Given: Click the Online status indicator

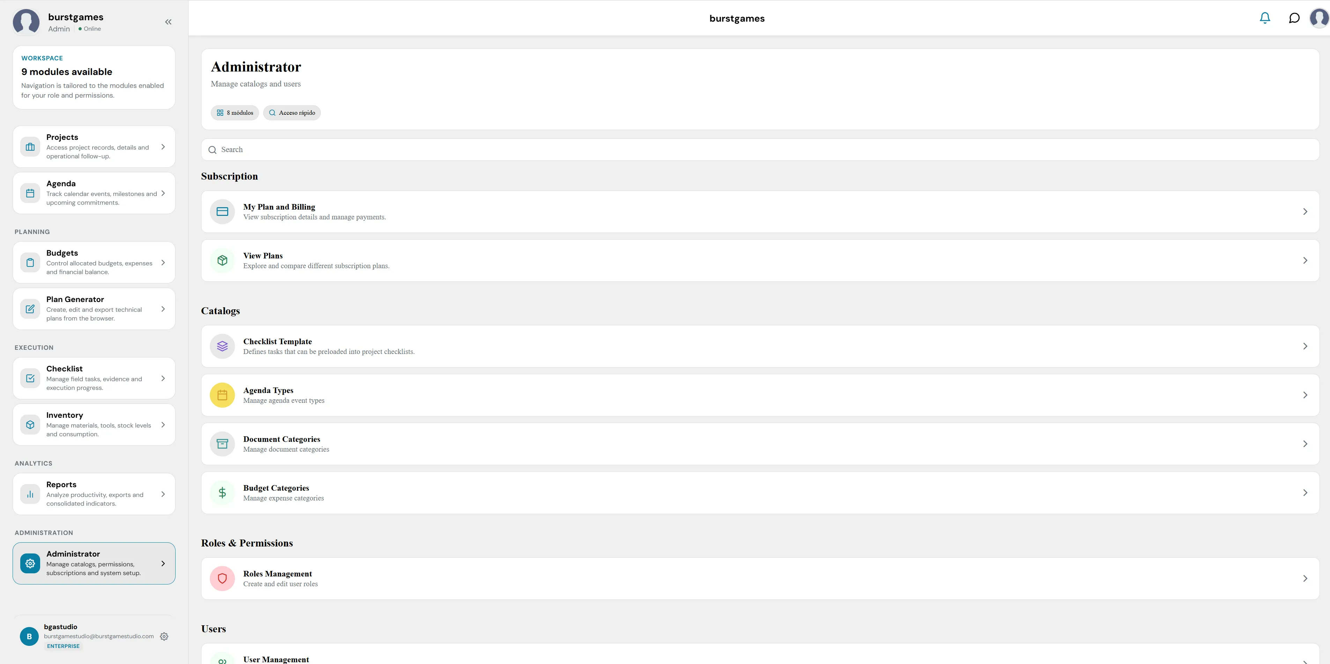Looking at the screenshot, I should (x=90, y=29).
